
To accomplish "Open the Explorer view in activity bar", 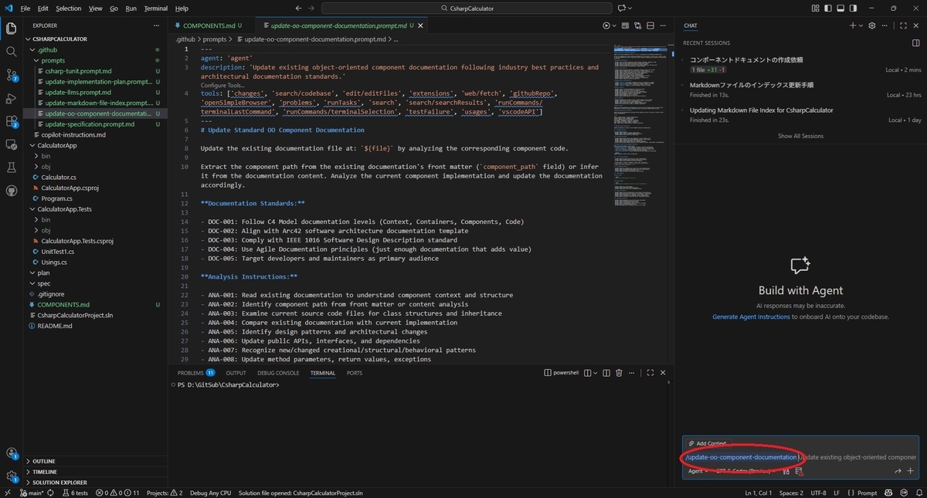I will [x=12, y=29].
